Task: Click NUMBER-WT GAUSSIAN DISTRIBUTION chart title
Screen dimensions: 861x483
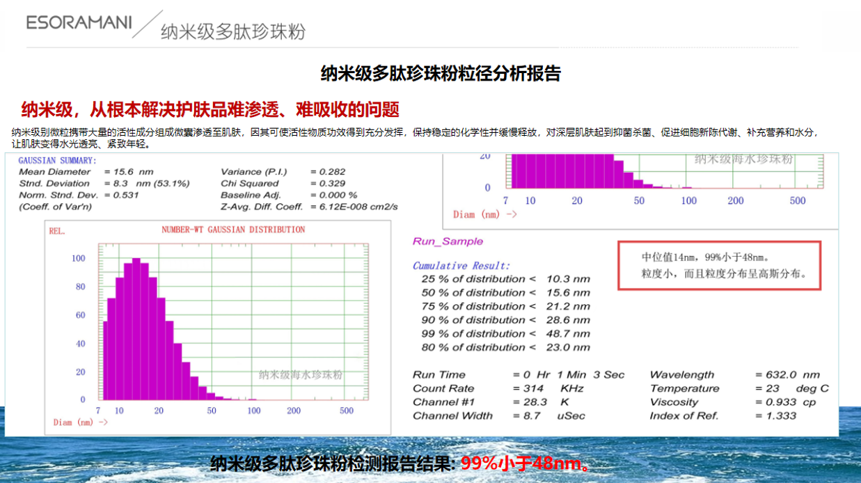Action: tap(232, 230)
